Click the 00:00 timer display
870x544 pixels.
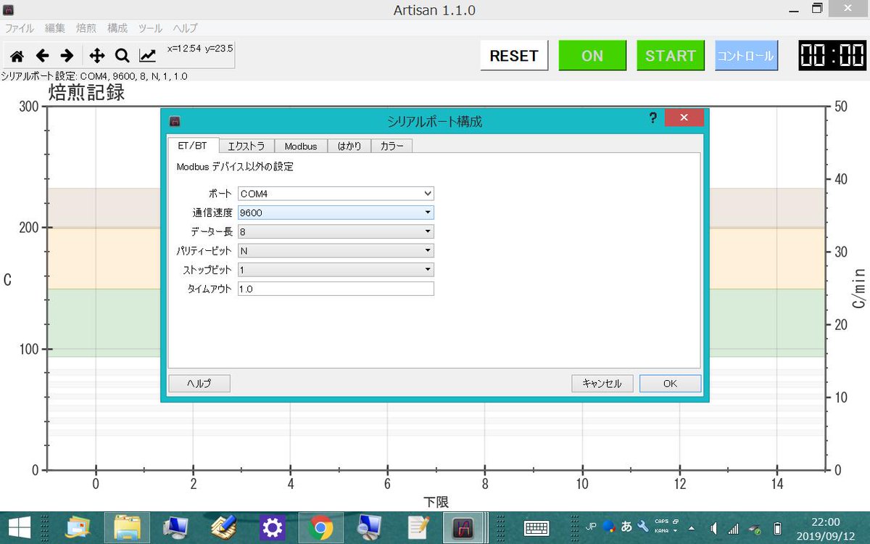click(x=832, y=56)
